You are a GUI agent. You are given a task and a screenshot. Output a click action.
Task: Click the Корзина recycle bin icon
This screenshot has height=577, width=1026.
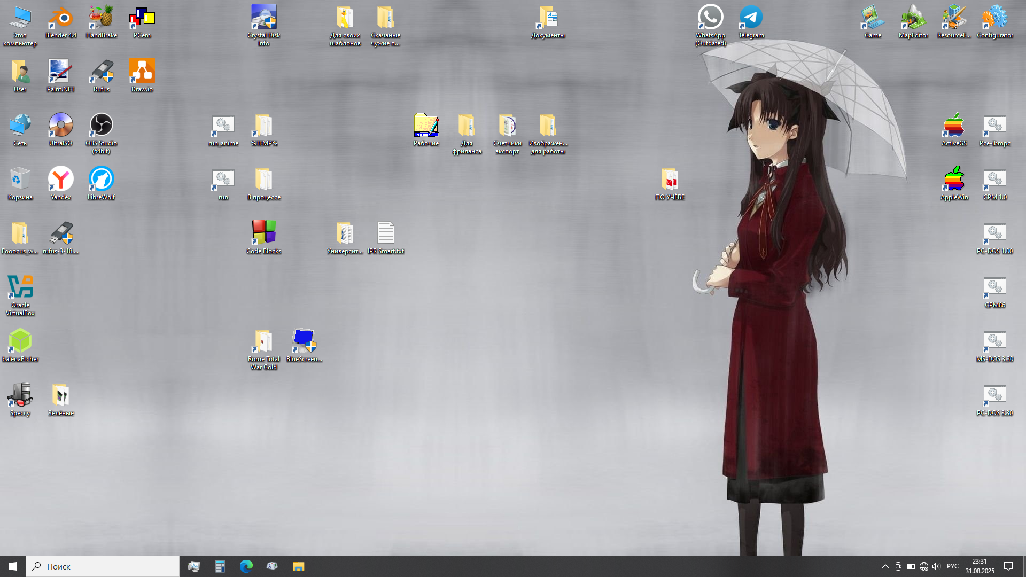(20, 184)
